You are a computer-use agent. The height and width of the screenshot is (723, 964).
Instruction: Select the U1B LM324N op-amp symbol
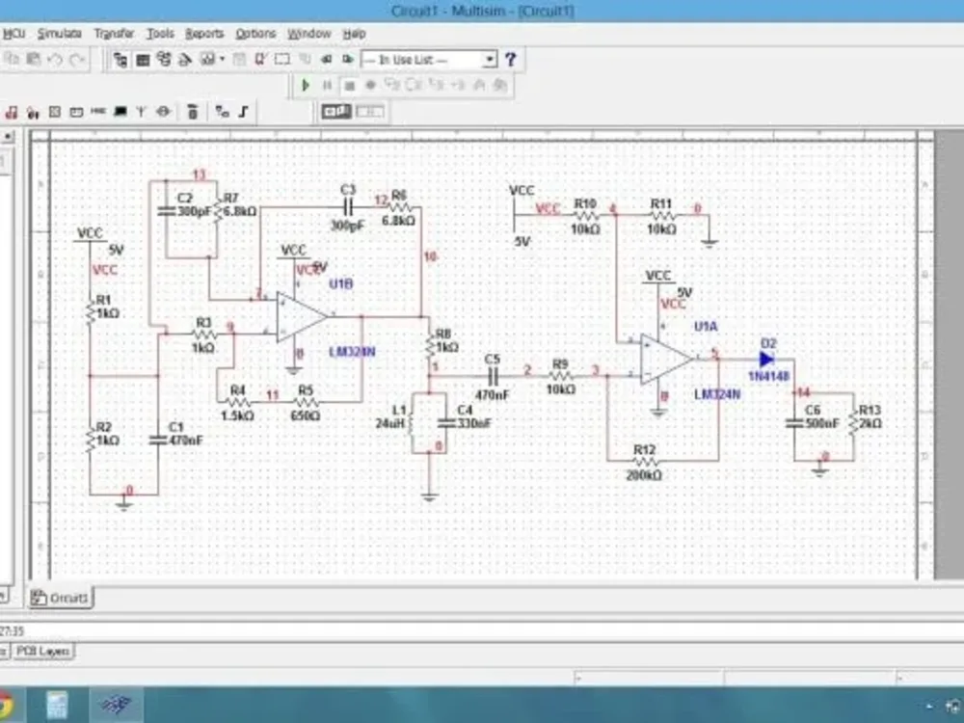pos(301,316)
